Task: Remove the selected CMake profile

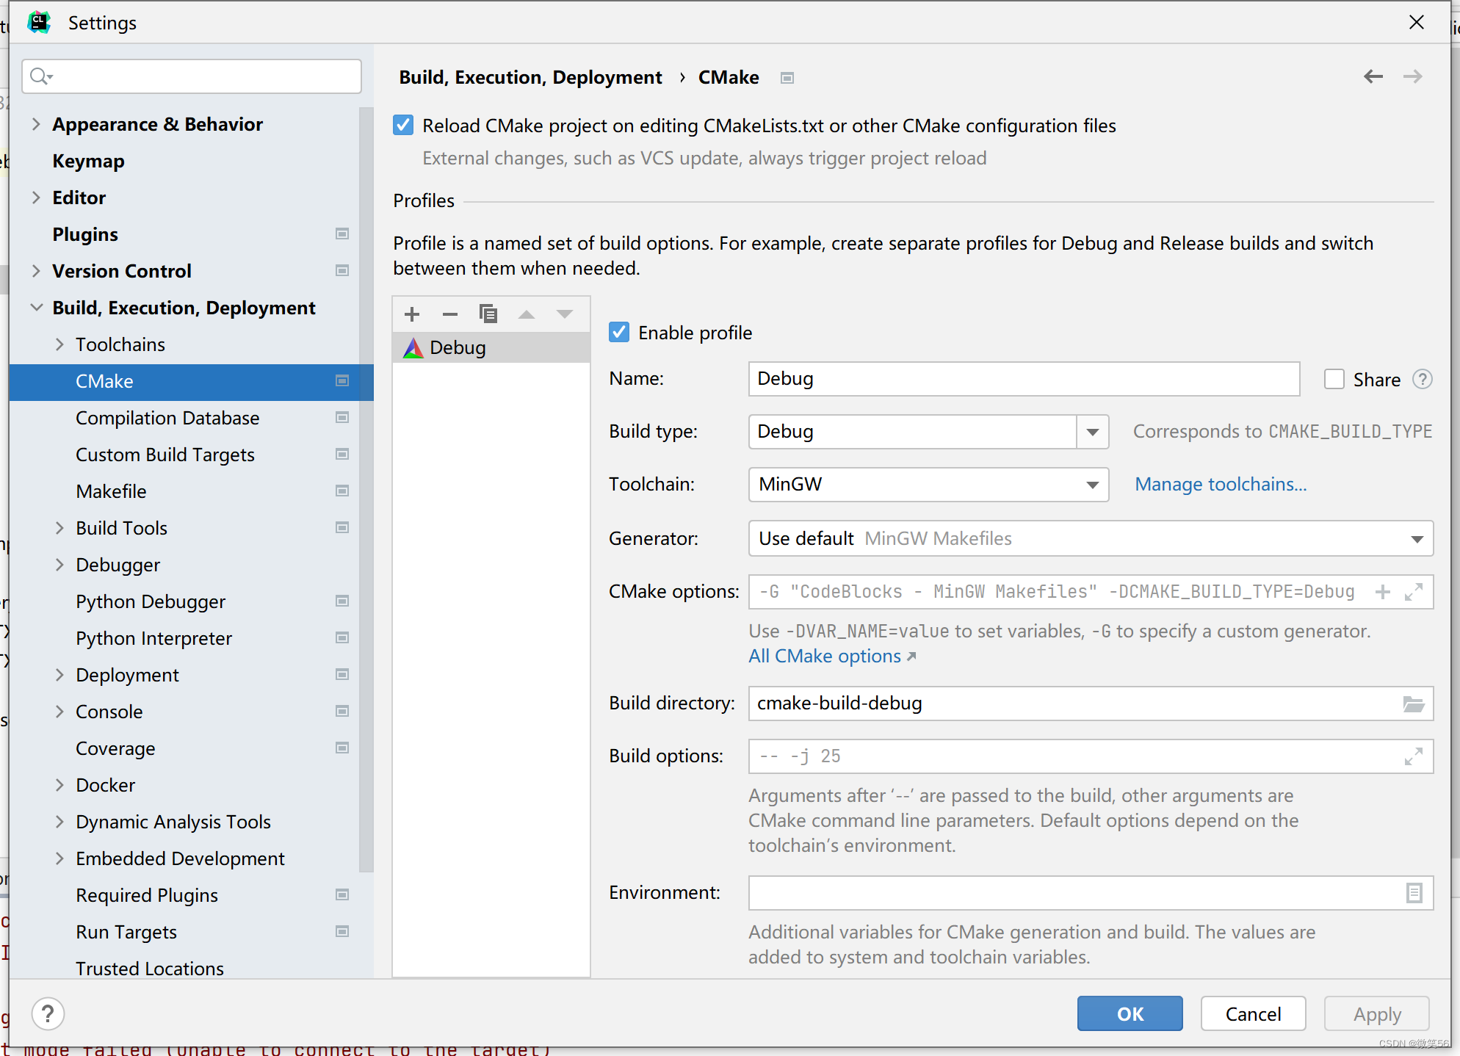Action: click(x=449, y=314)
